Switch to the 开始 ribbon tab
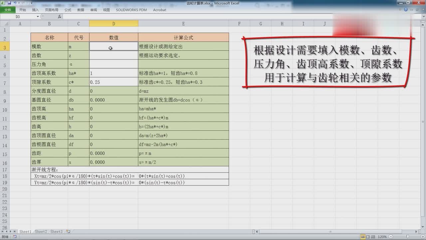426x240 pixels. [23, 10]
